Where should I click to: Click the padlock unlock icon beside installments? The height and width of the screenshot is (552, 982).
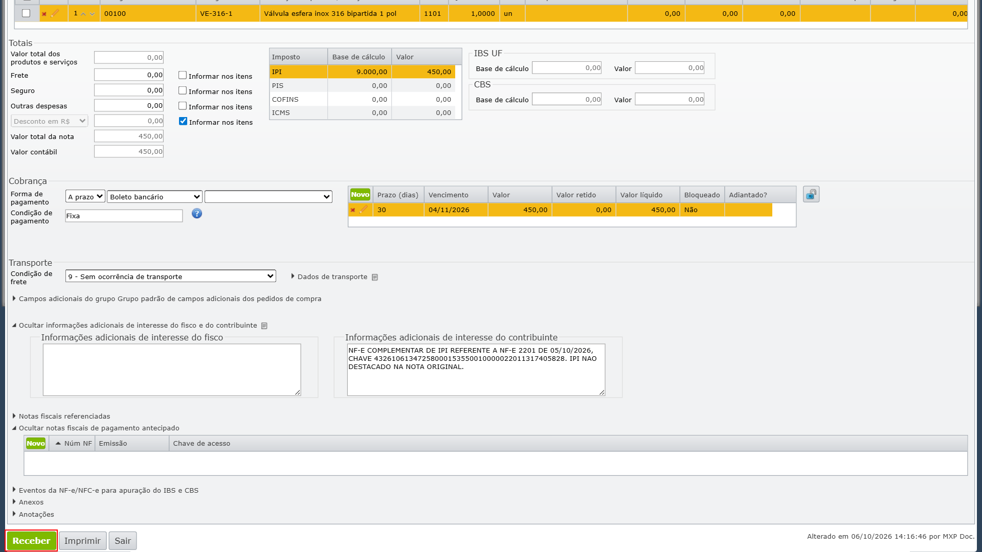(811, 194)
